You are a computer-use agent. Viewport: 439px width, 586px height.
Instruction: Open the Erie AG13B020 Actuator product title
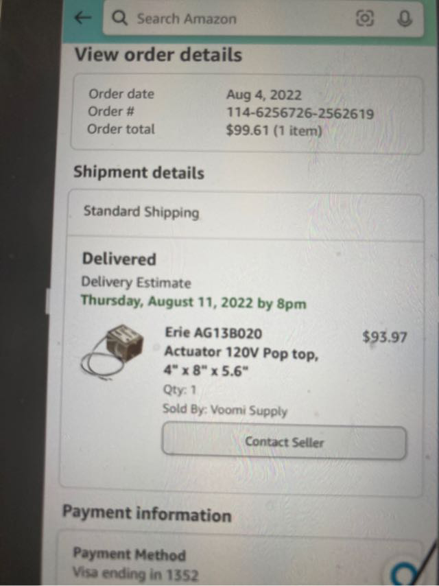[x=241, y=352]
